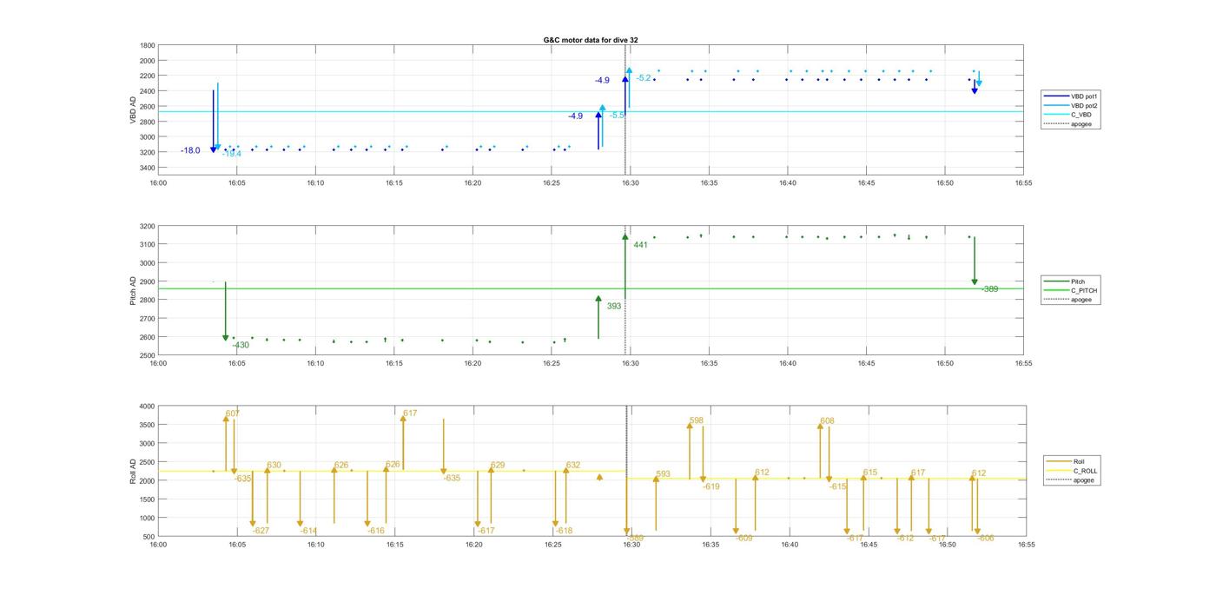Click the '-619' roll data label
Screen dimensions: 1216x602
tap(711, 486)
